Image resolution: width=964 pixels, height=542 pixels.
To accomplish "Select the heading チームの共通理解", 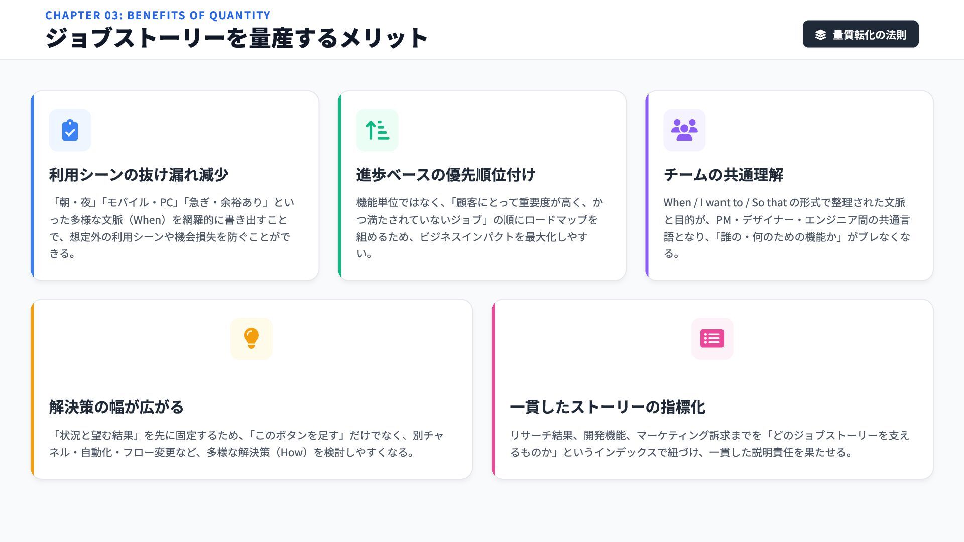I will pos(723,175).
